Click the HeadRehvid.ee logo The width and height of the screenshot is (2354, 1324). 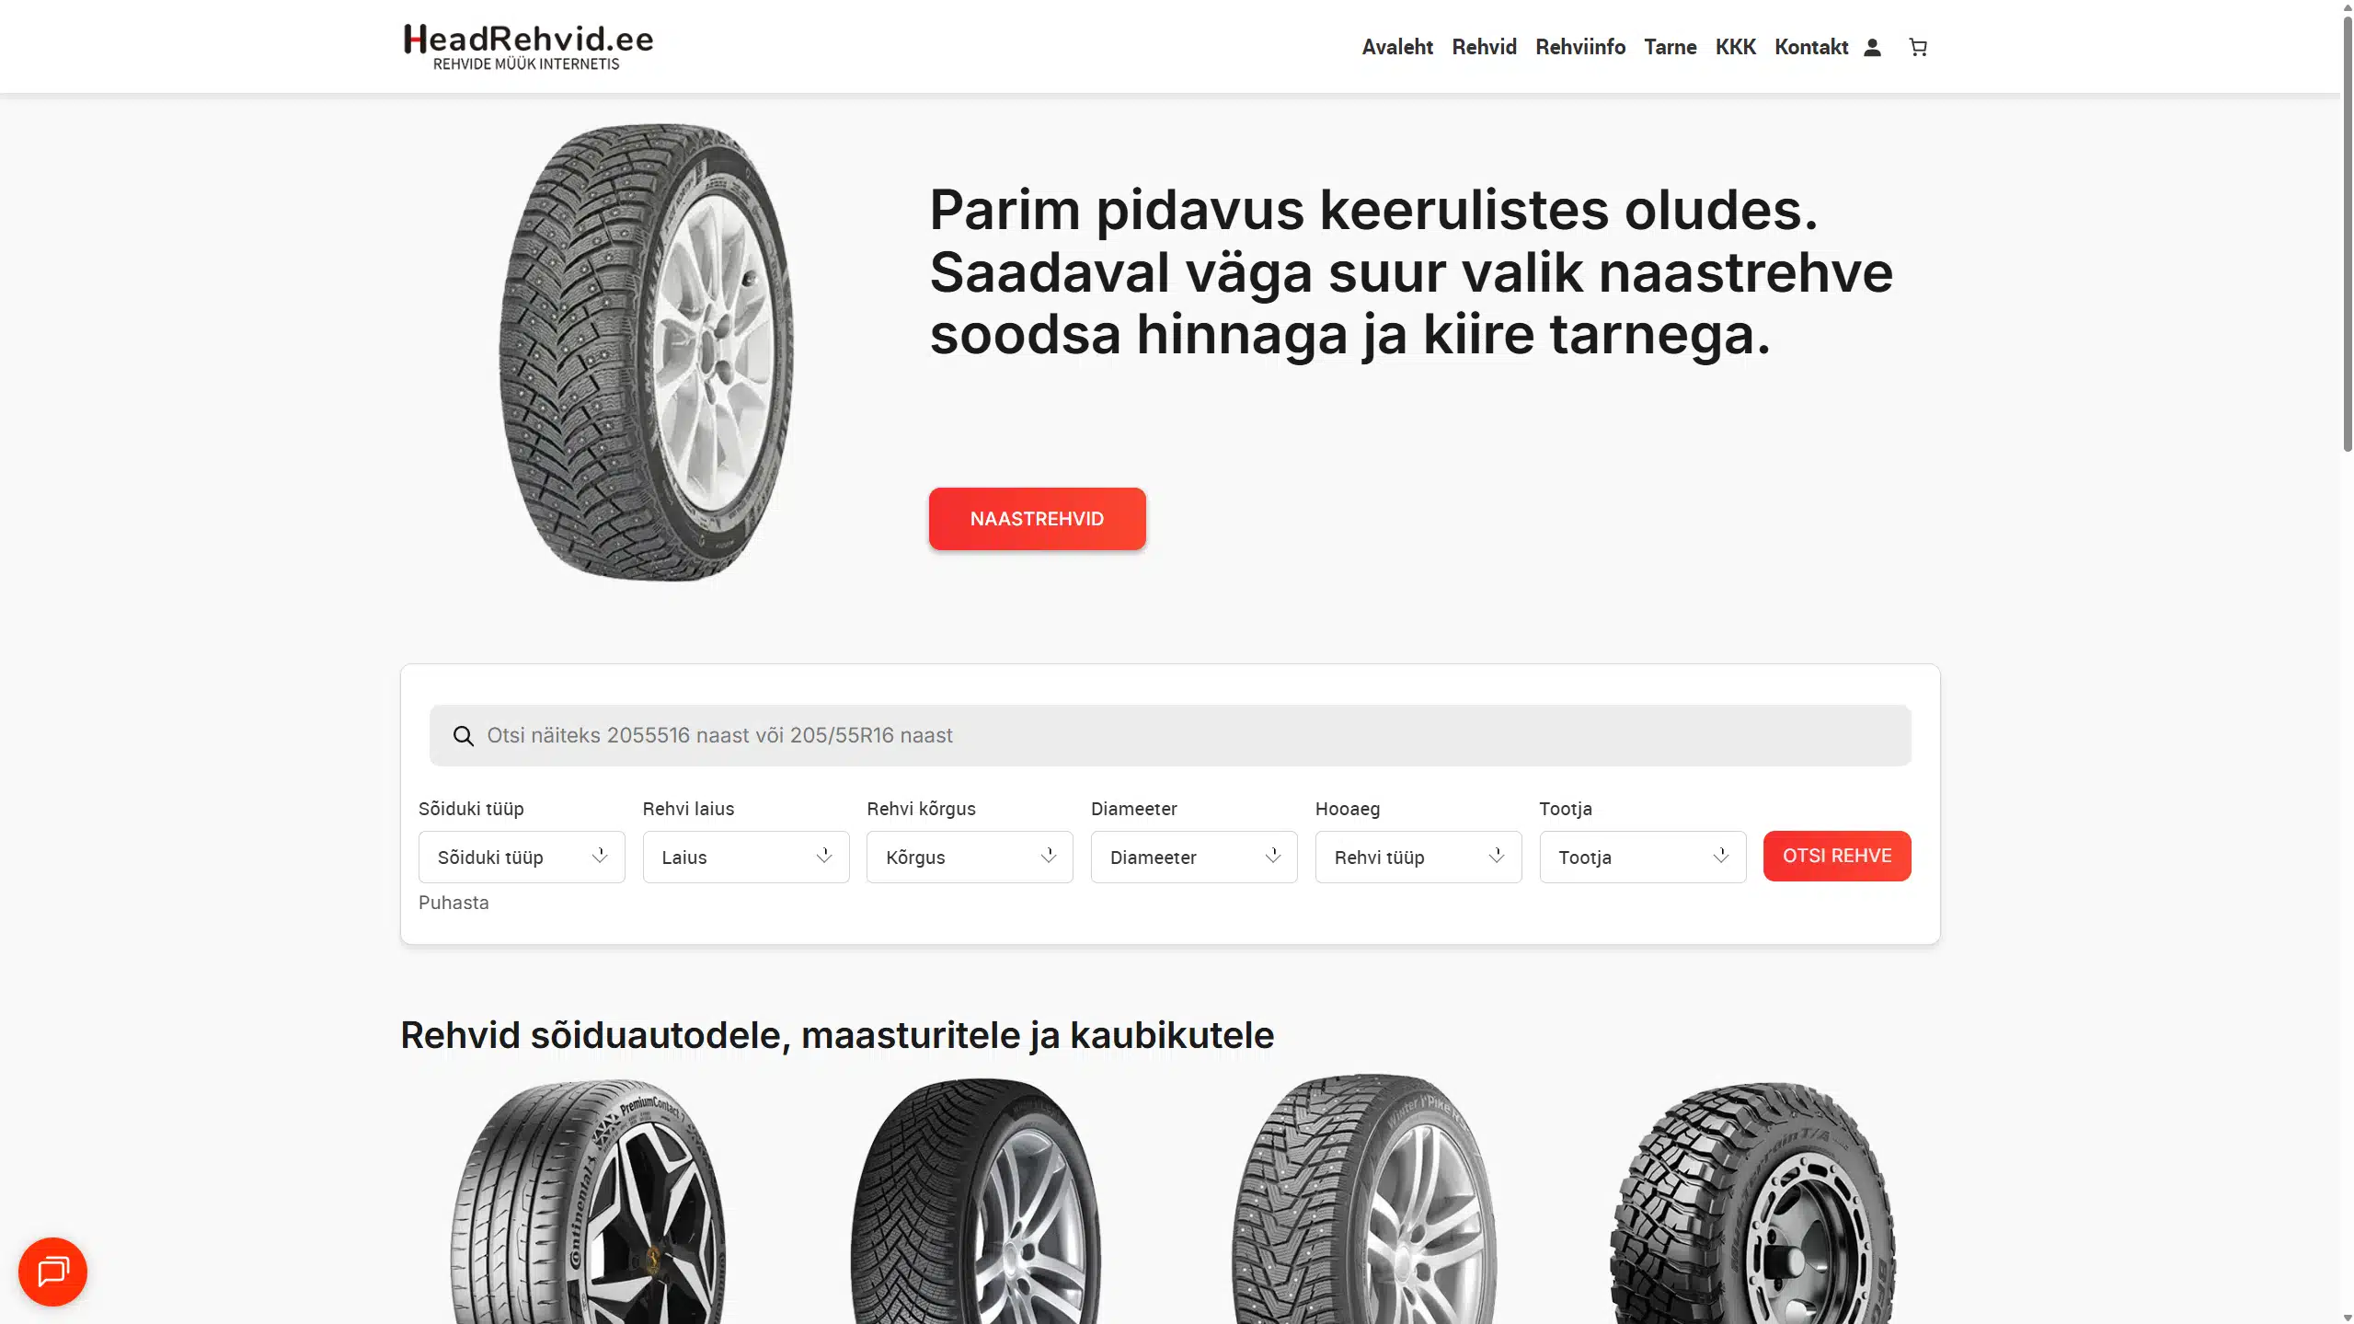click(528, 46)
